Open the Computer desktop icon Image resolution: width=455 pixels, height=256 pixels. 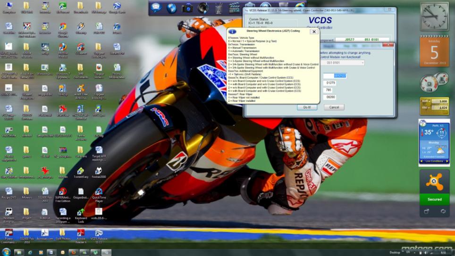coord(8,8)
